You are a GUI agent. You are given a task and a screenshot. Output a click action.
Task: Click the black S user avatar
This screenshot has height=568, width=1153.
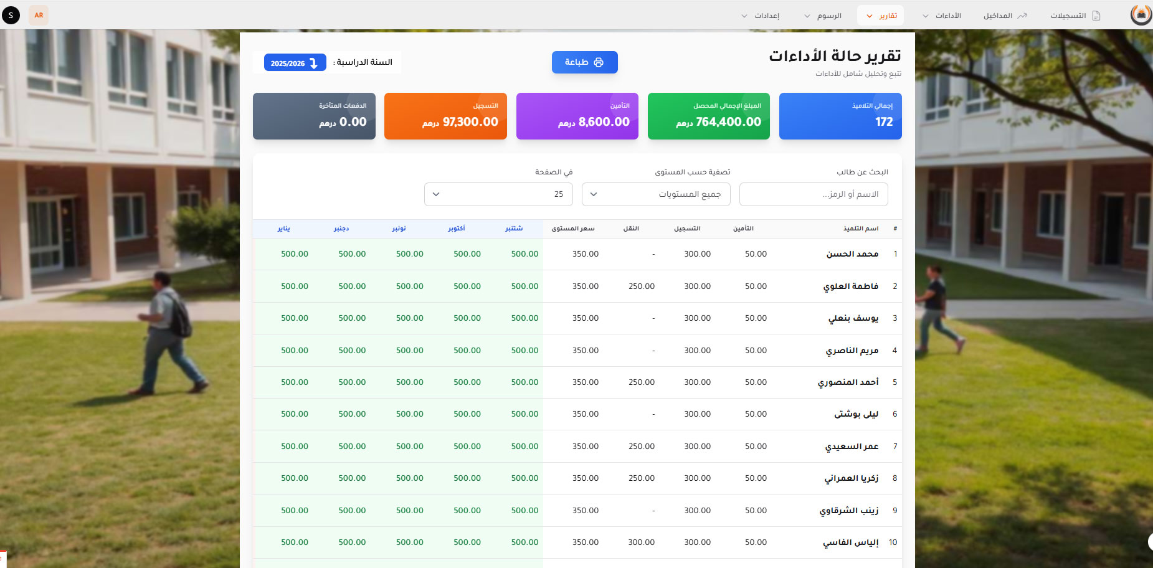coord(11,15)
